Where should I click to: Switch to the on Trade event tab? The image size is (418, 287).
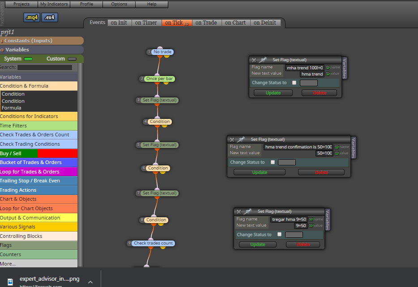click(x=206, y=23)
